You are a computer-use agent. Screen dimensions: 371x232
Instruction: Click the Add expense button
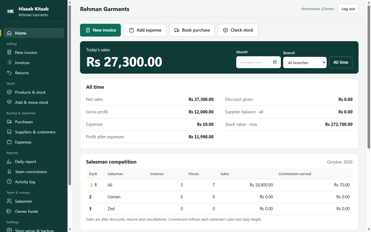point(145,30)
